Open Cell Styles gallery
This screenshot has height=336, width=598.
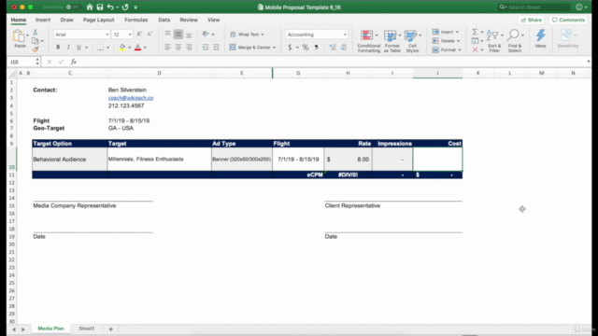click(412, 41)
